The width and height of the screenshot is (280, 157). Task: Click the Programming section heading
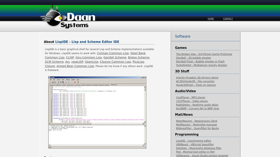[x=187, y=134]
